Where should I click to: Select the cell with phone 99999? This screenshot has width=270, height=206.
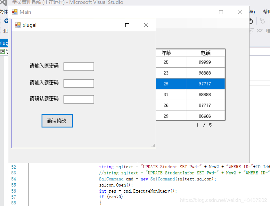[205, 62]
